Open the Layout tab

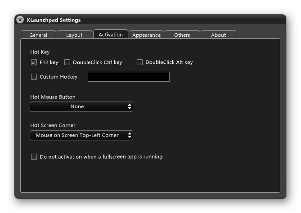point(74,35)
